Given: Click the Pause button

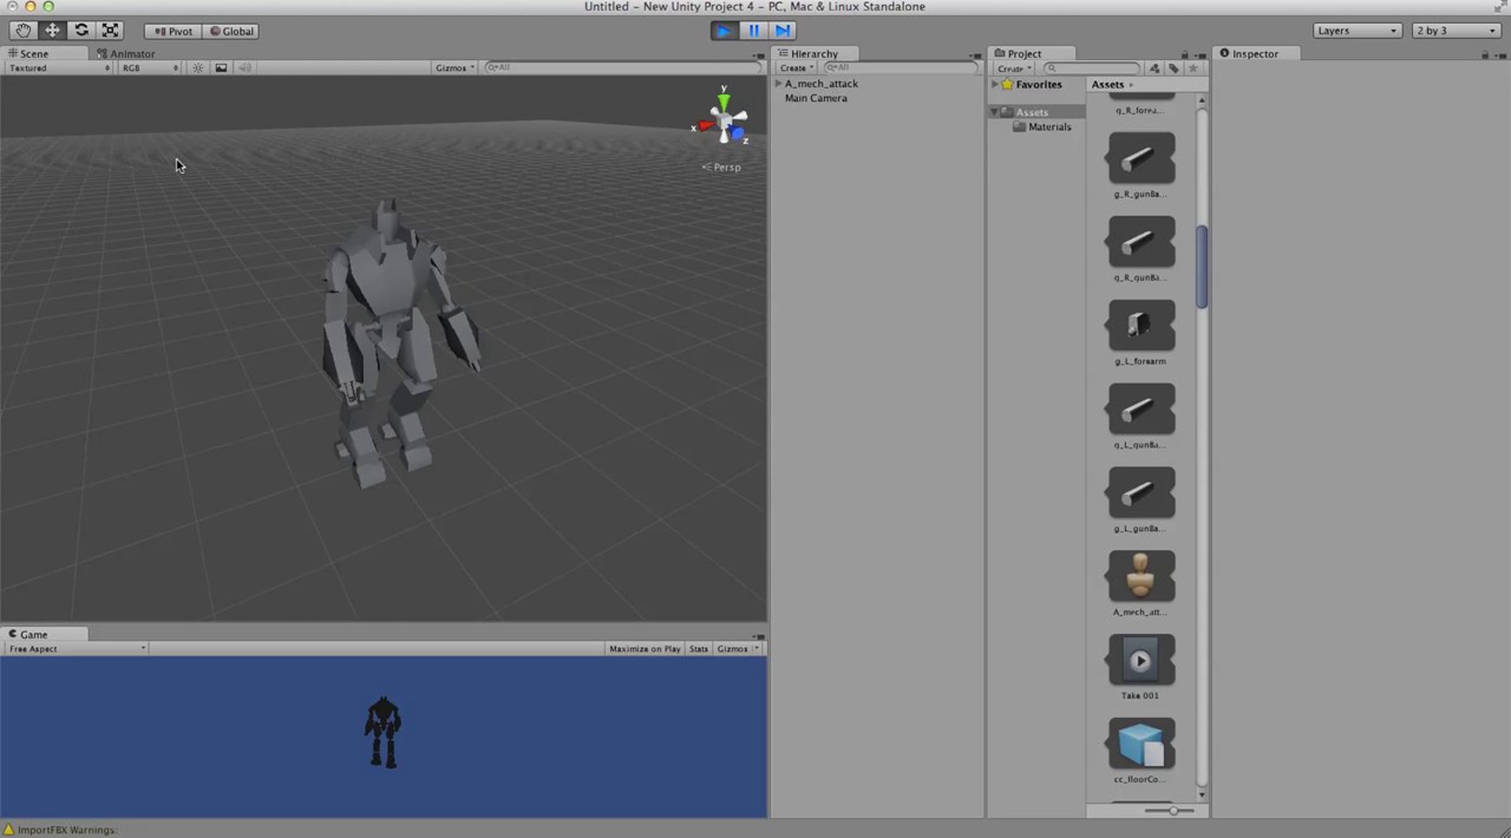Looking at the screenshot, I should point(754,31).
